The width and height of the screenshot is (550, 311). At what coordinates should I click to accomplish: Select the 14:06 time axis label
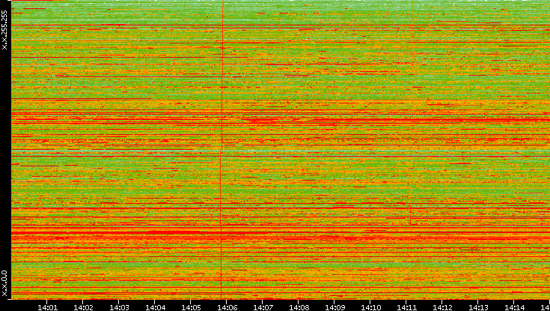pyautogui.click(x=227, y=307)
